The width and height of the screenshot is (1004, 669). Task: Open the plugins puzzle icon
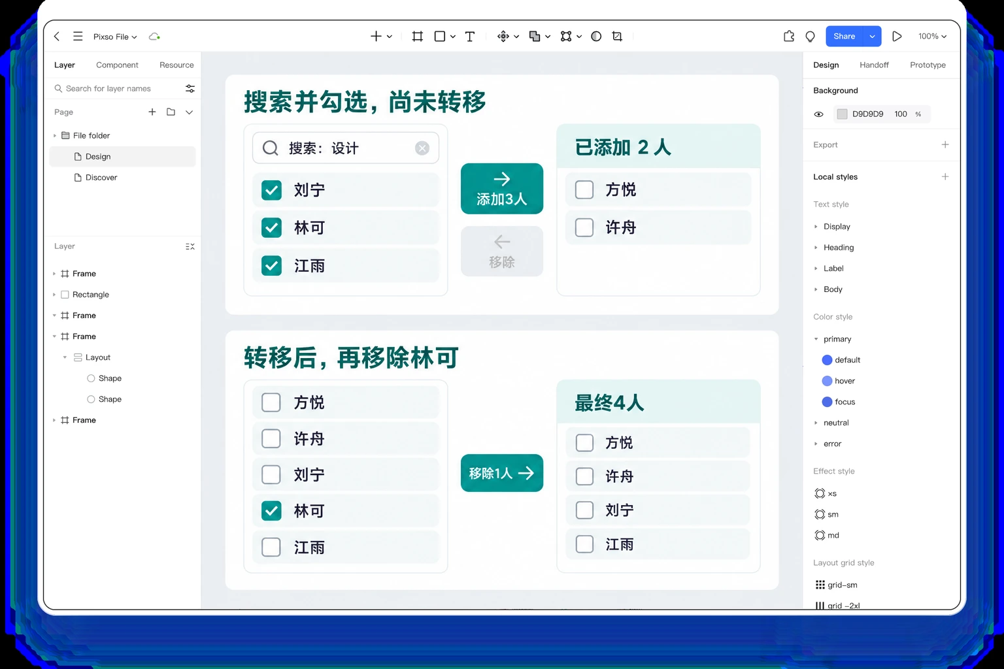pos(789,37)
